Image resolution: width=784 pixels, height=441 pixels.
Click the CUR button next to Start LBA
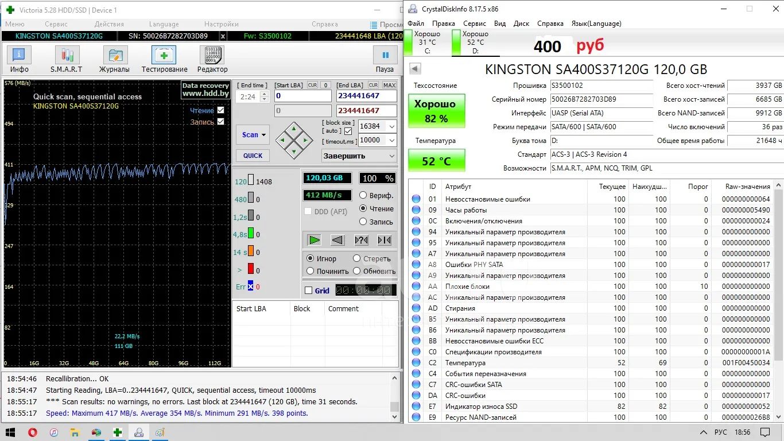coord(312,85)
